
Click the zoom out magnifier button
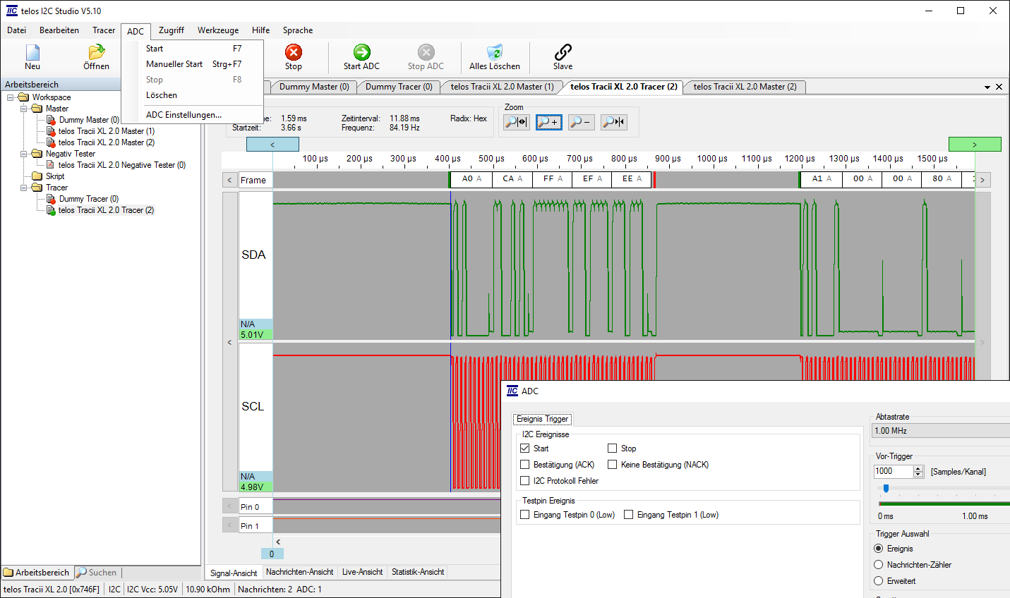[580, 122]
